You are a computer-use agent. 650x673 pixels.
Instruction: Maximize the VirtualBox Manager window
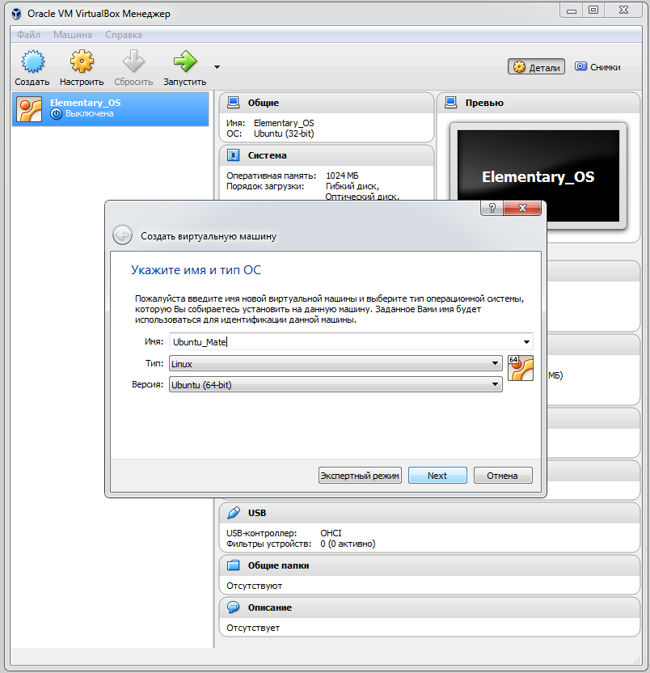pos(593,11)
